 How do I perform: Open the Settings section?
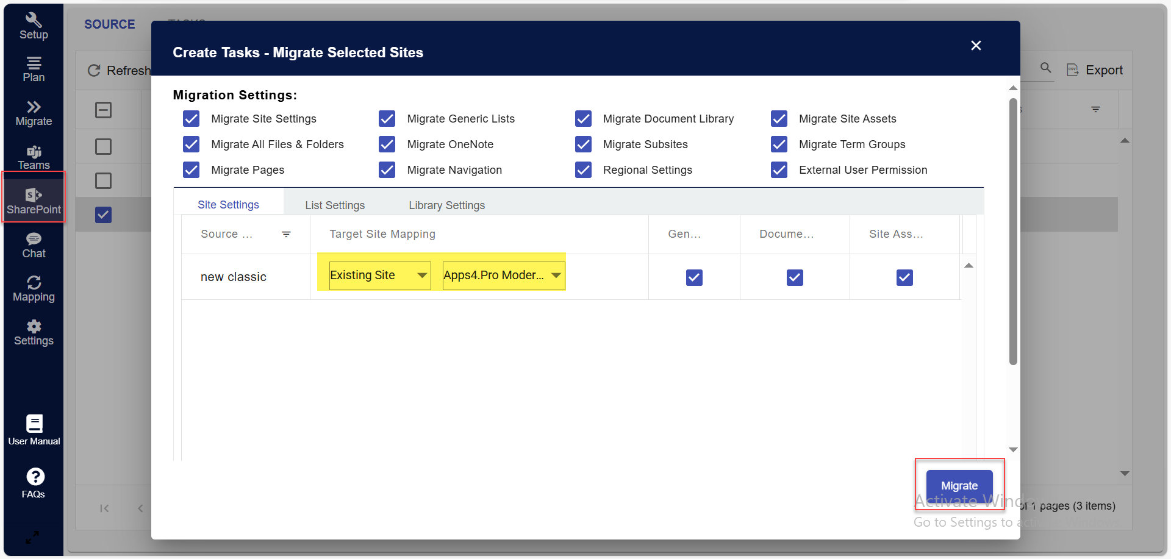34,332
